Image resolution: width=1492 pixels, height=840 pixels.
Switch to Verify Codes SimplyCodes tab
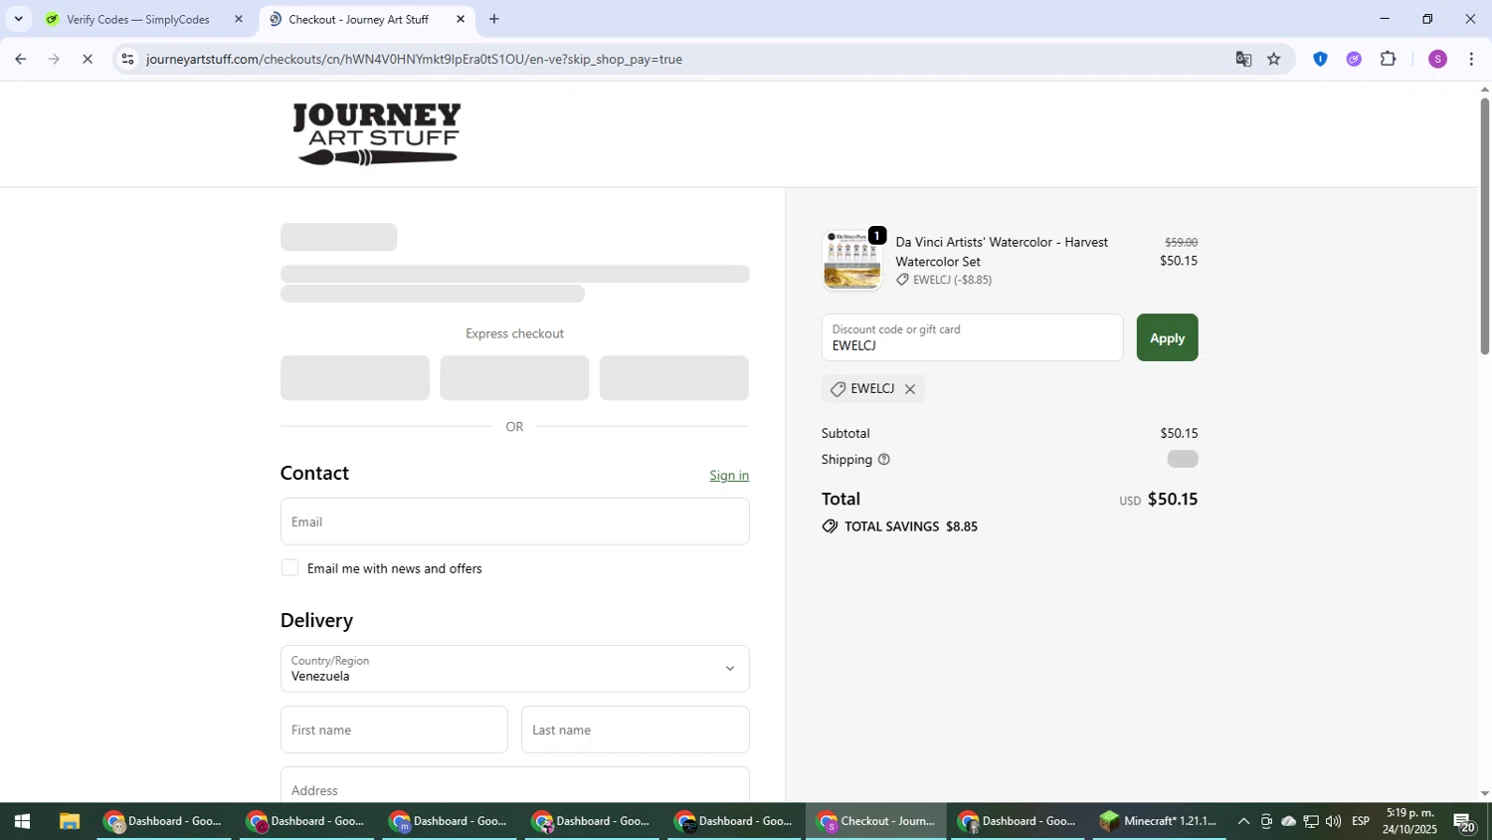click(x=137, y=19)
